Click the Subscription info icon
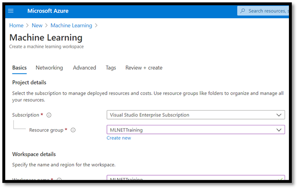 [x=49, y=115]
